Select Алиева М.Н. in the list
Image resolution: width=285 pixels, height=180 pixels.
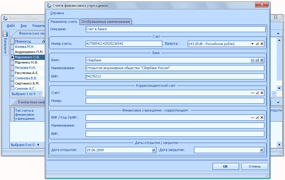(x=30, y=47)
